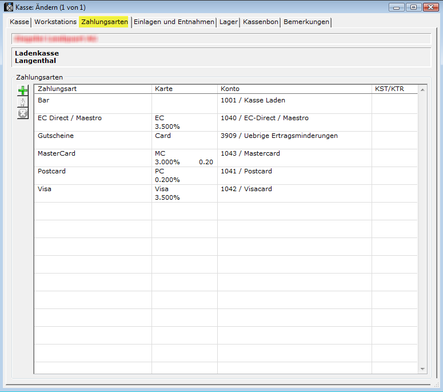Click the scrollbar up arrow in table
This screenshot has height=392, width=443.
423,90
